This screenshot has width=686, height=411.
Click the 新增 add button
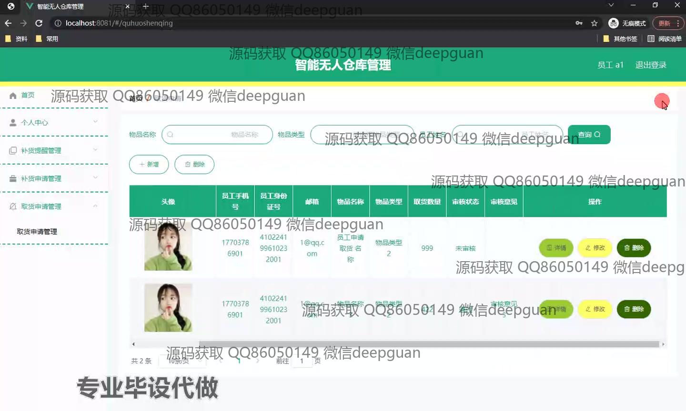point(149,164)
